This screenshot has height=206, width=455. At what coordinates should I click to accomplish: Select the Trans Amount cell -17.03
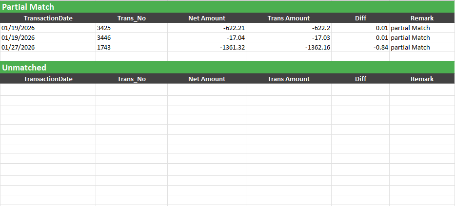[x=289, y=37]
